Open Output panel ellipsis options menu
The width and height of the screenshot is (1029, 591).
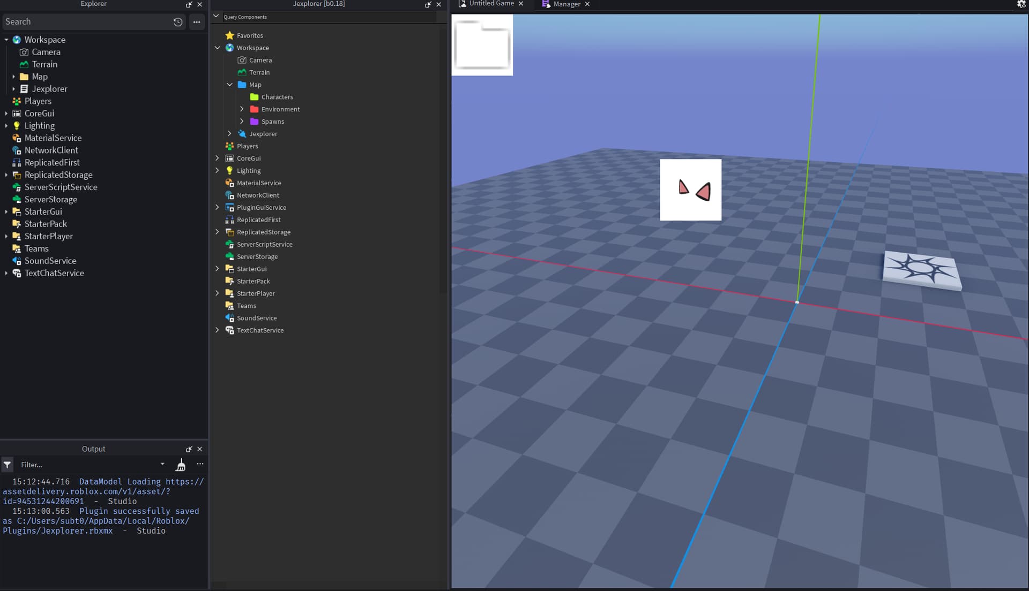[x=200, y=464]
